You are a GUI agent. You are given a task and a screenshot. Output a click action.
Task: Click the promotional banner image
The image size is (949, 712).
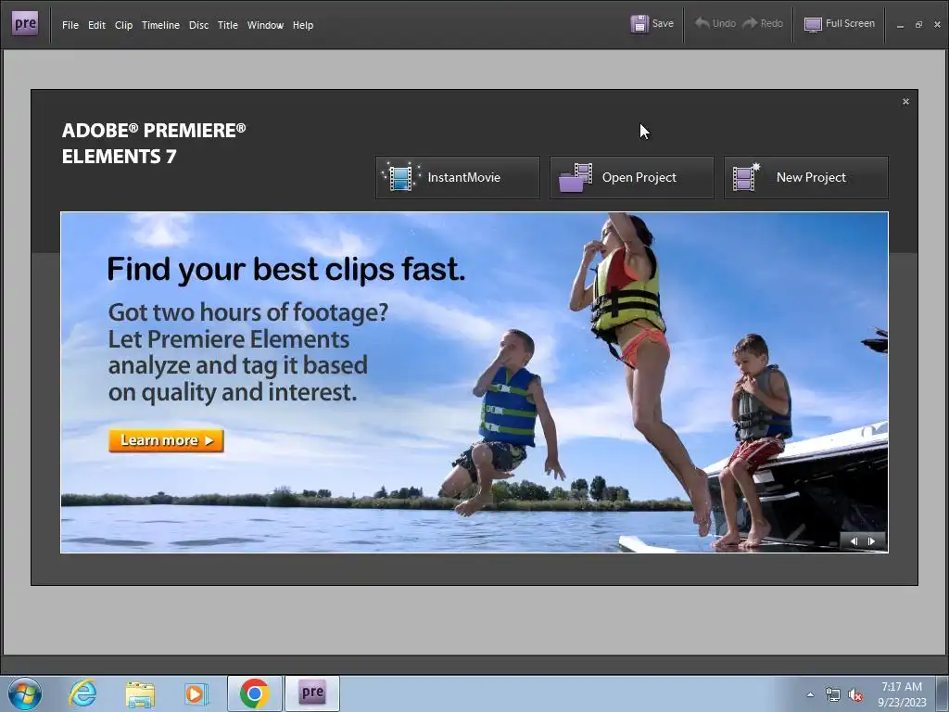[474, 382]
